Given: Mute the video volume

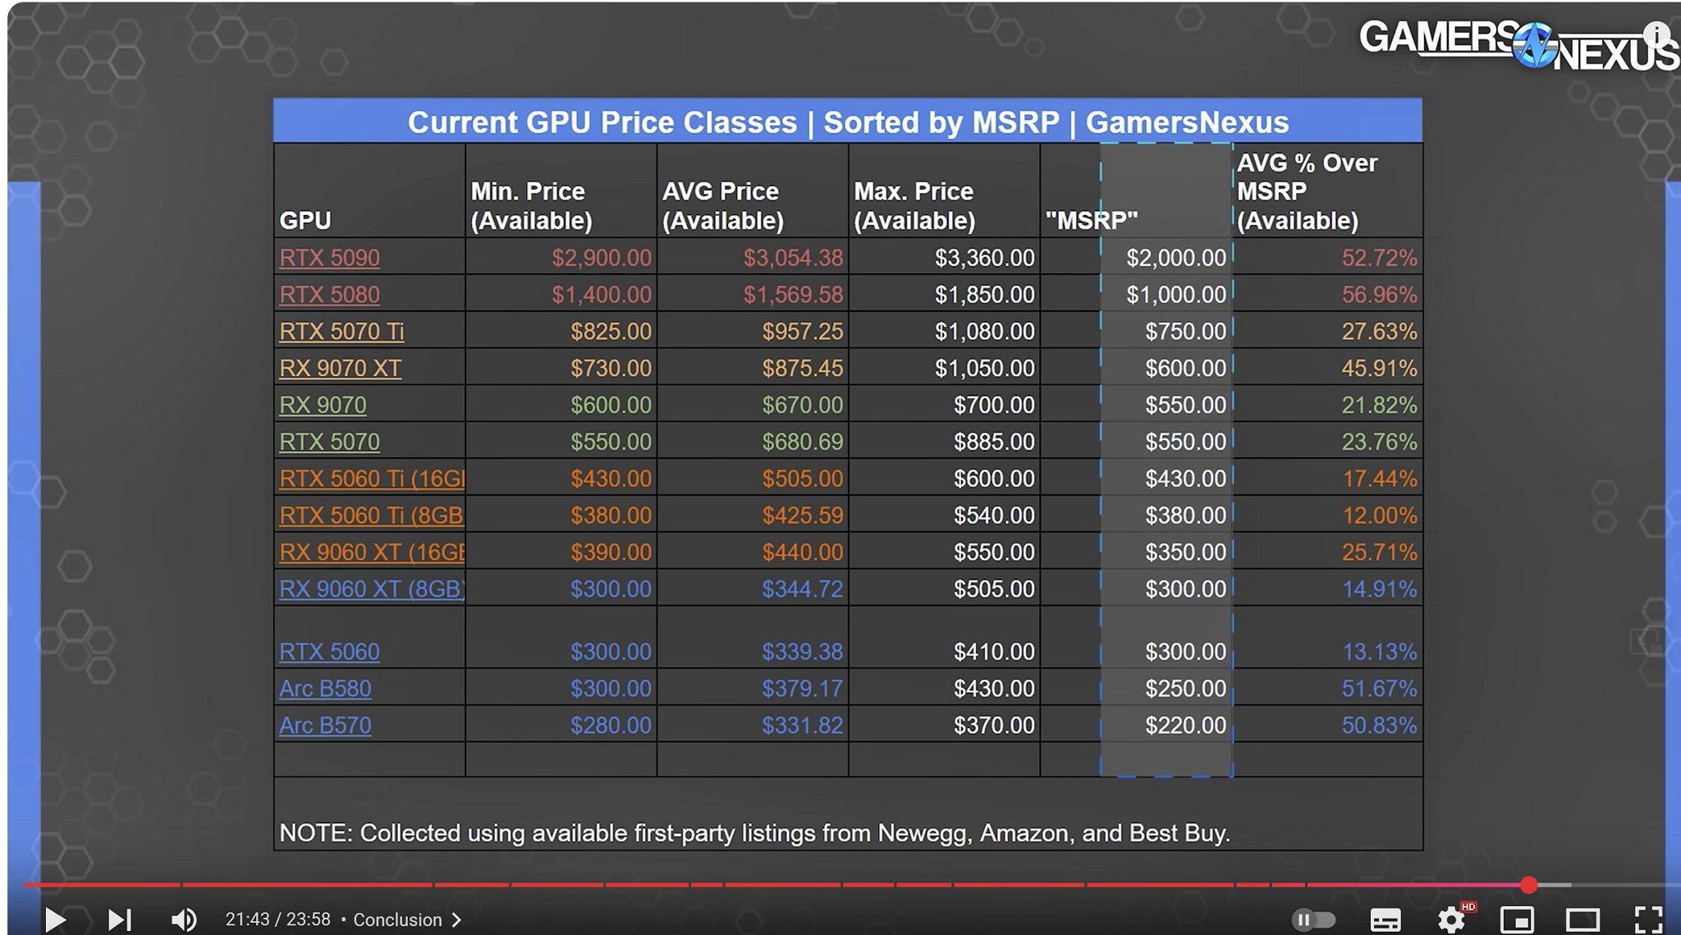Looking at the screenshot, I should pos(184,919).
